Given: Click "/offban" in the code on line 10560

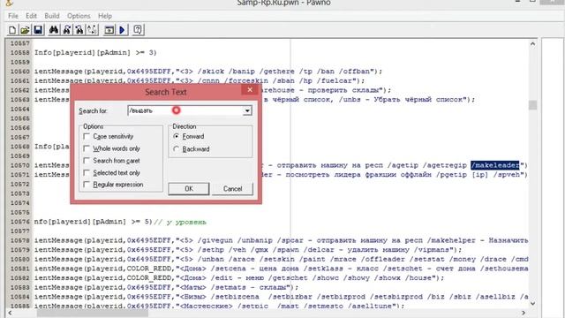Looking at the screenshot, I should pos(355,72).
